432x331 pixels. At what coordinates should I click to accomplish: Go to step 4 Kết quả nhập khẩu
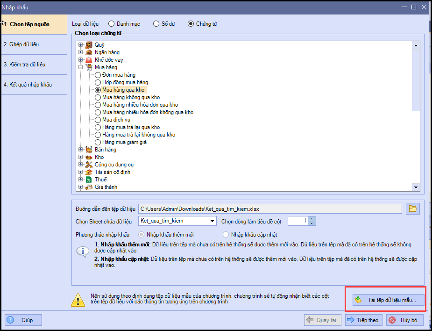point(34,85)
